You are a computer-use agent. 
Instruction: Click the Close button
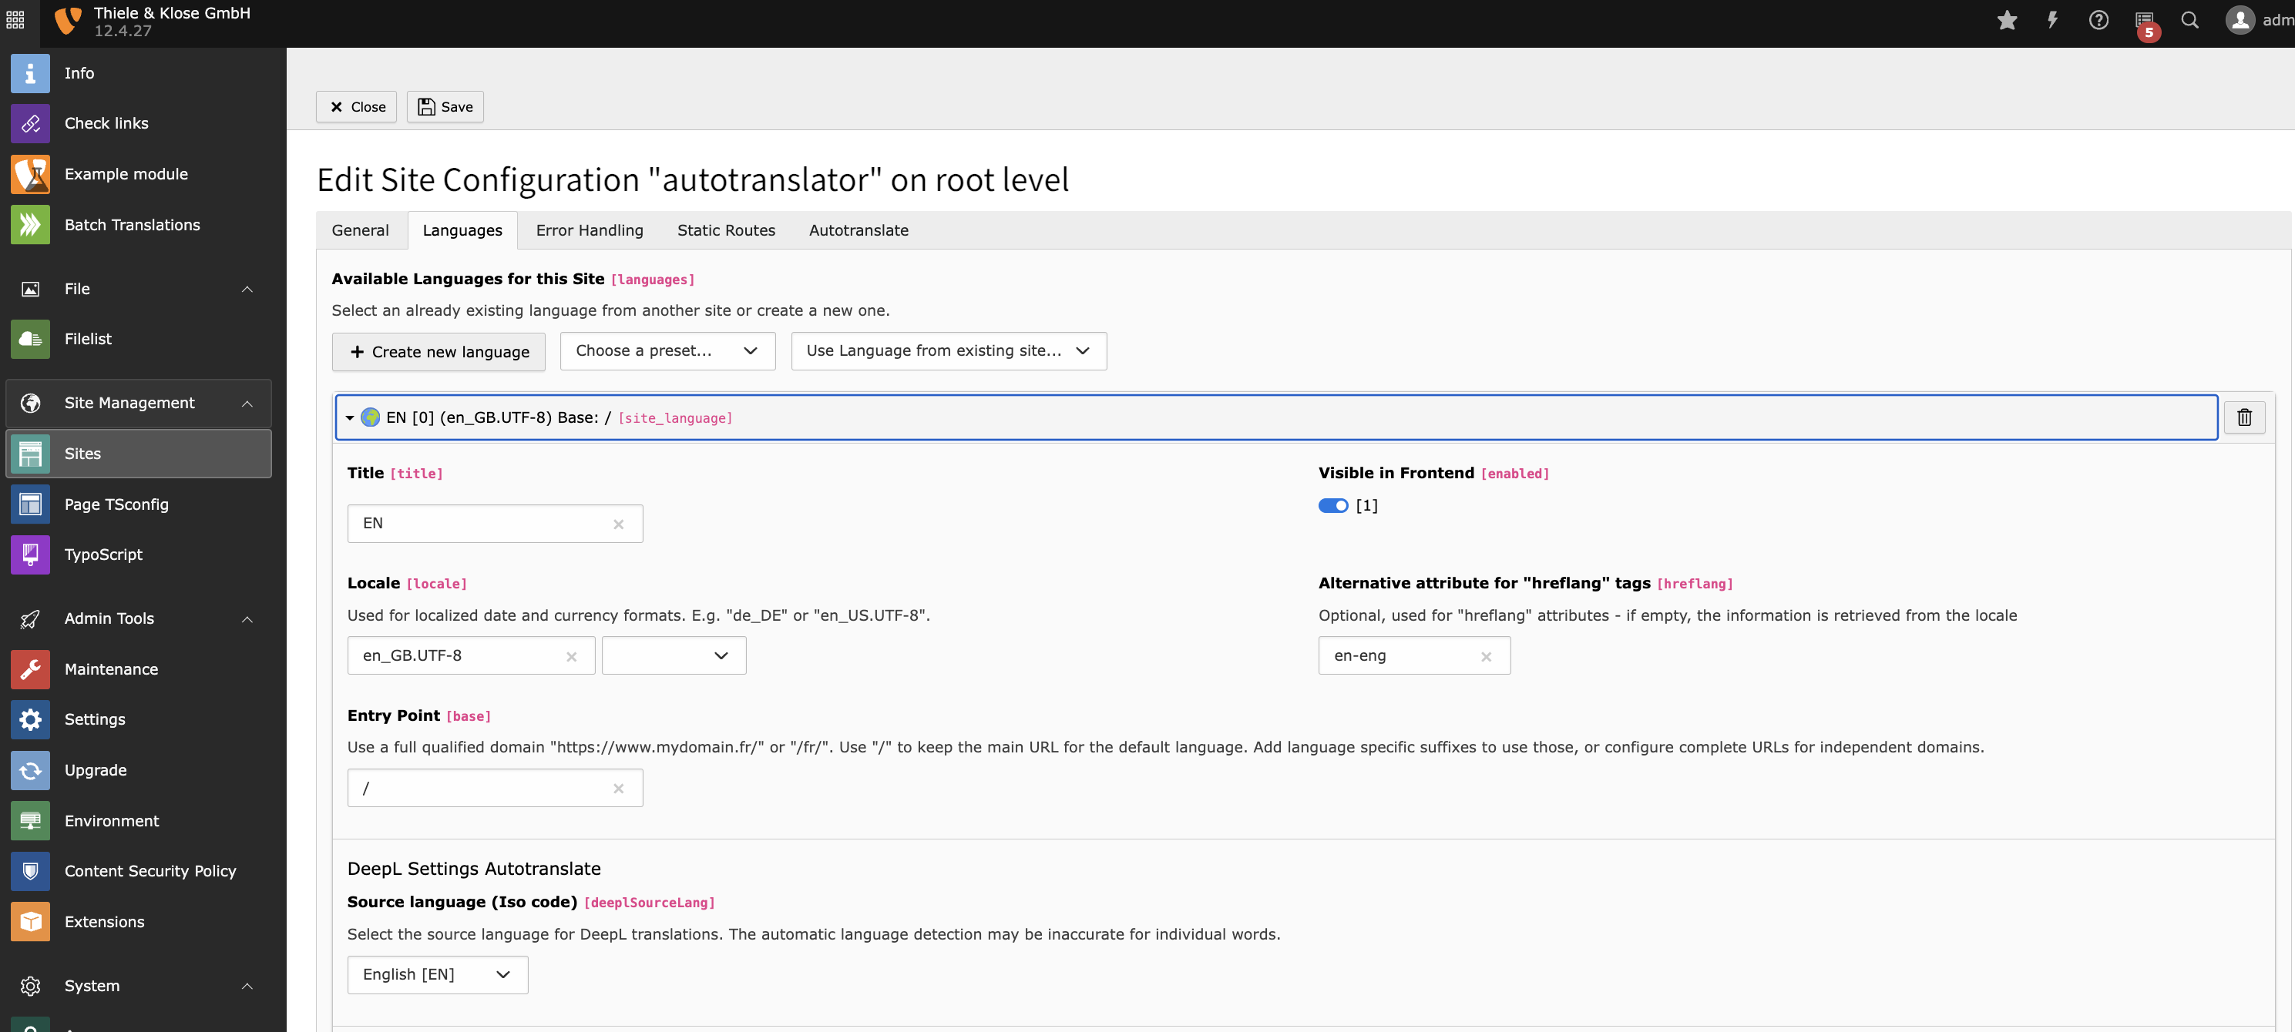tap(356, 107)
